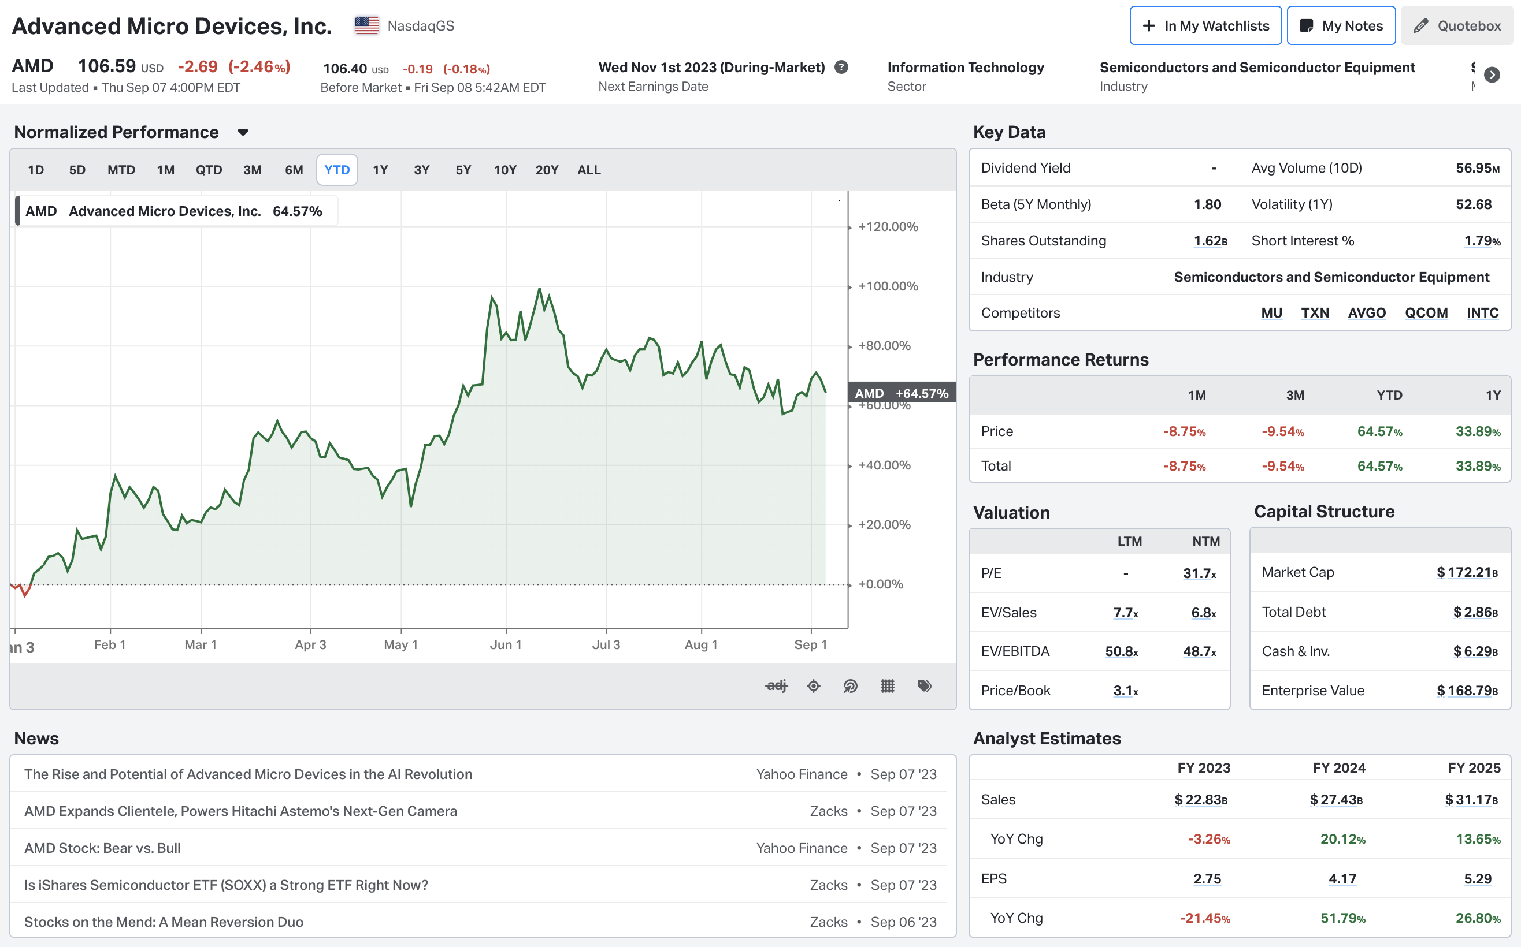Image resolution: width=1521 pixels, height=947 pixels.
Task: Select the 1Y time range tab
Action: tap(380, 170)
